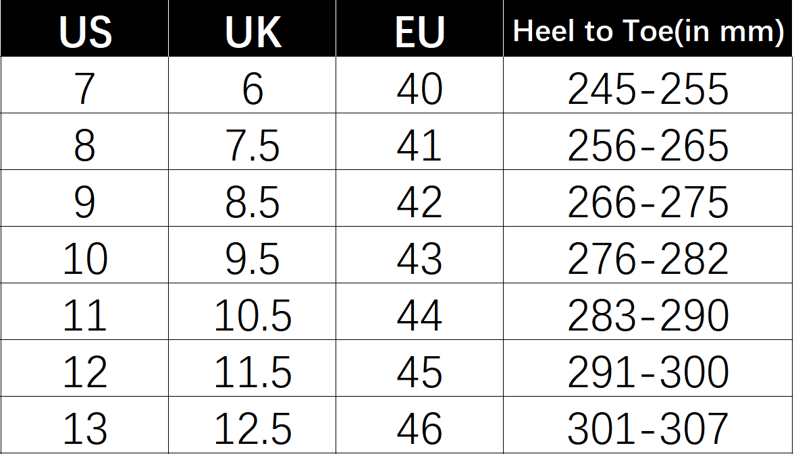This screenshot has height=454, width=794.
Task: Click the Heel to Toe(in mm) header
Action: (647, 28)
